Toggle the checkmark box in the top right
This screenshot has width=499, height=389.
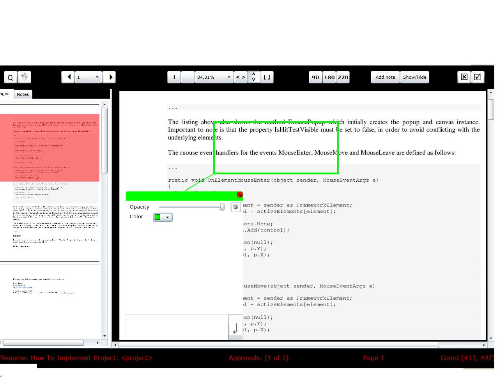click(x=477, y=77)
